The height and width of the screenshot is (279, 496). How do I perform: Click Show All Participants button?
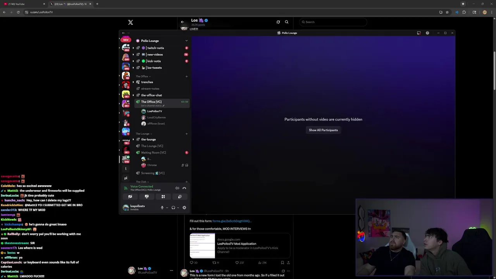(x=323, y=130)
